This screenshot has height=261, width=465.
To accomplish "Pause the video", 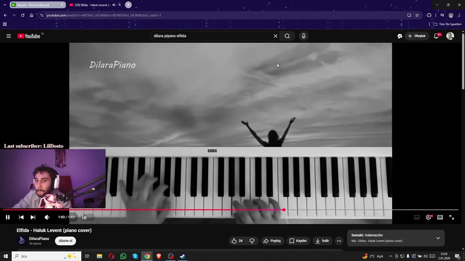I will 8,217.
